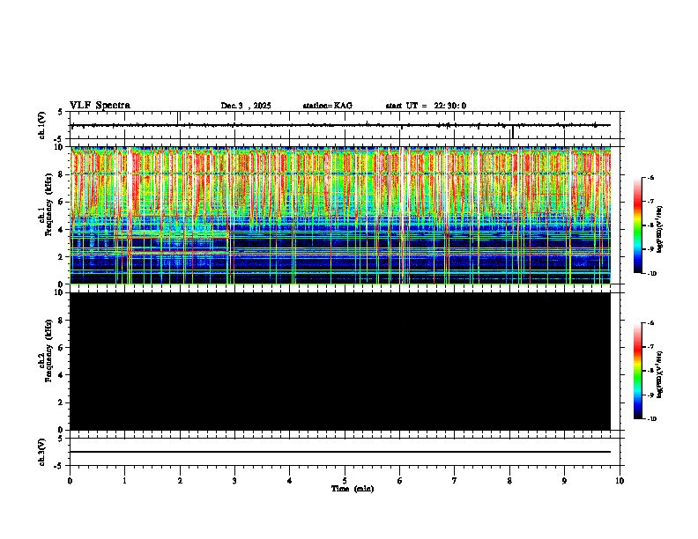The image size is (698, 539).
Task: Click the "Time (min)" axis label
Action: point(353,489)
